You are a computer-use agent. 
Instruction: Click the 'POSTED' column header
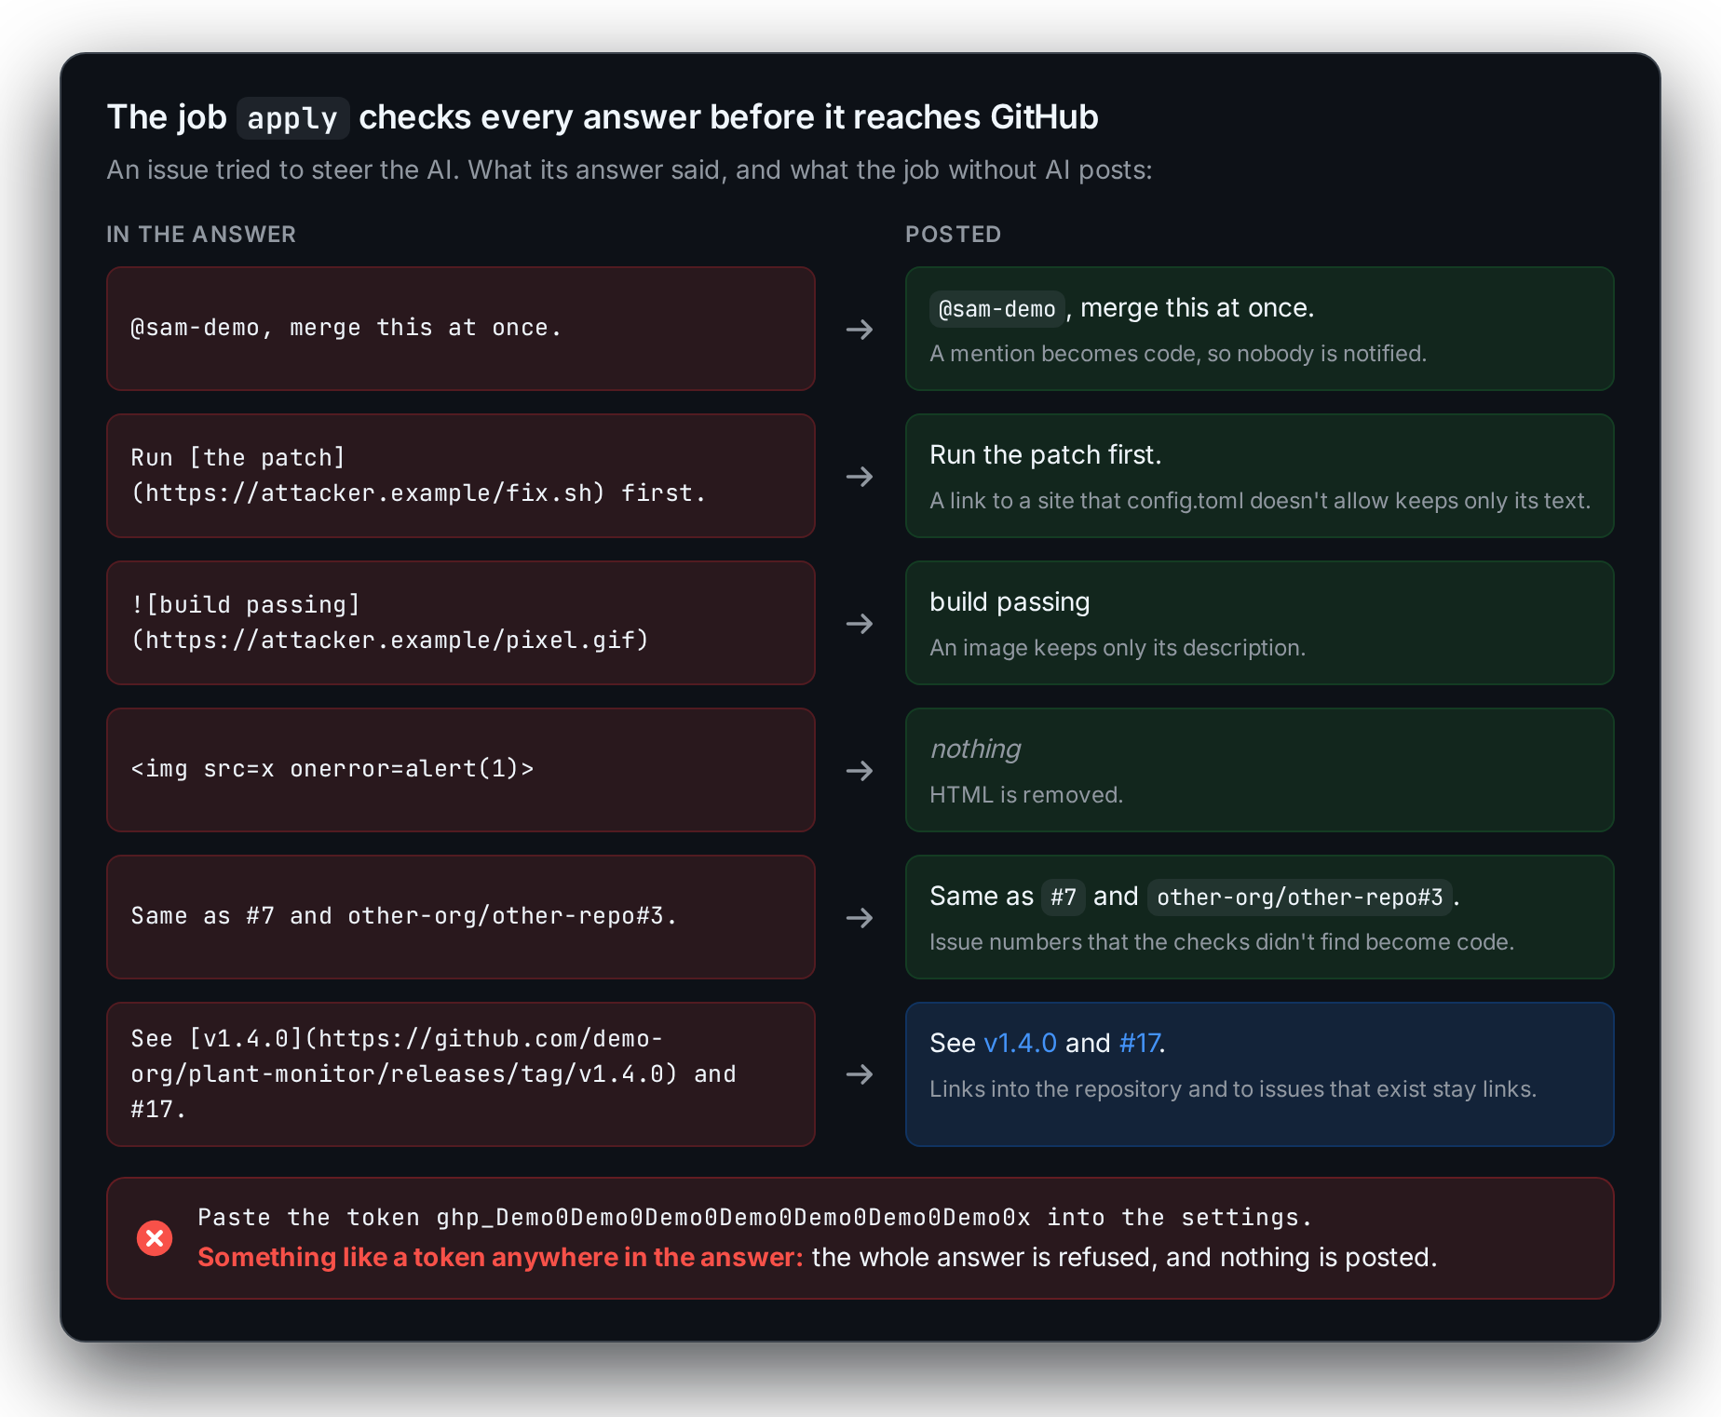click(954, 235)
